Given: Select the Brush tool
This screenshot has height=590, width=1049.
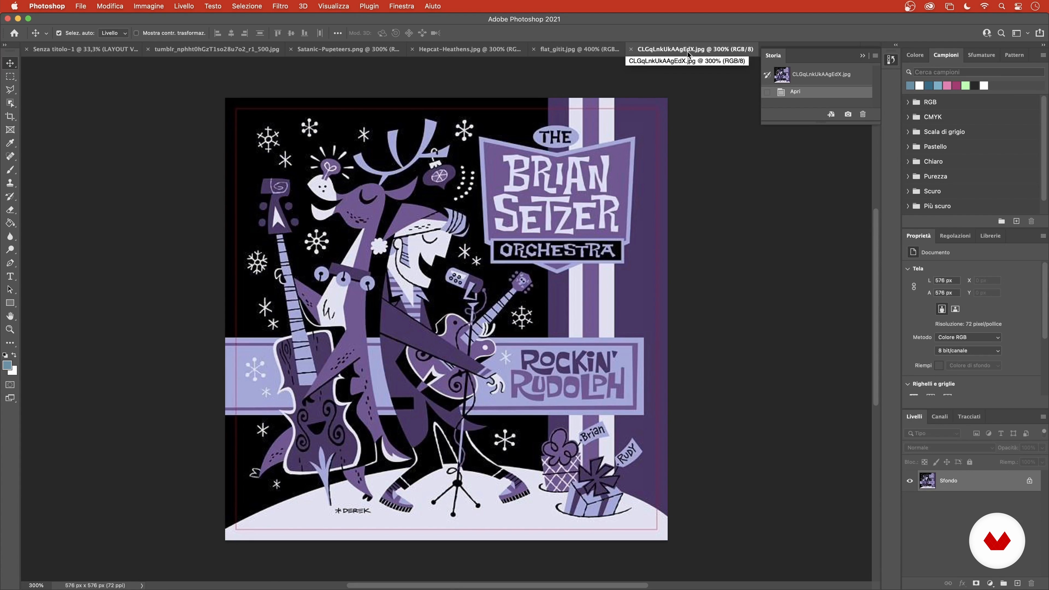Looking at the screenshot, I should pyautogui.click(x=10, y=170).
